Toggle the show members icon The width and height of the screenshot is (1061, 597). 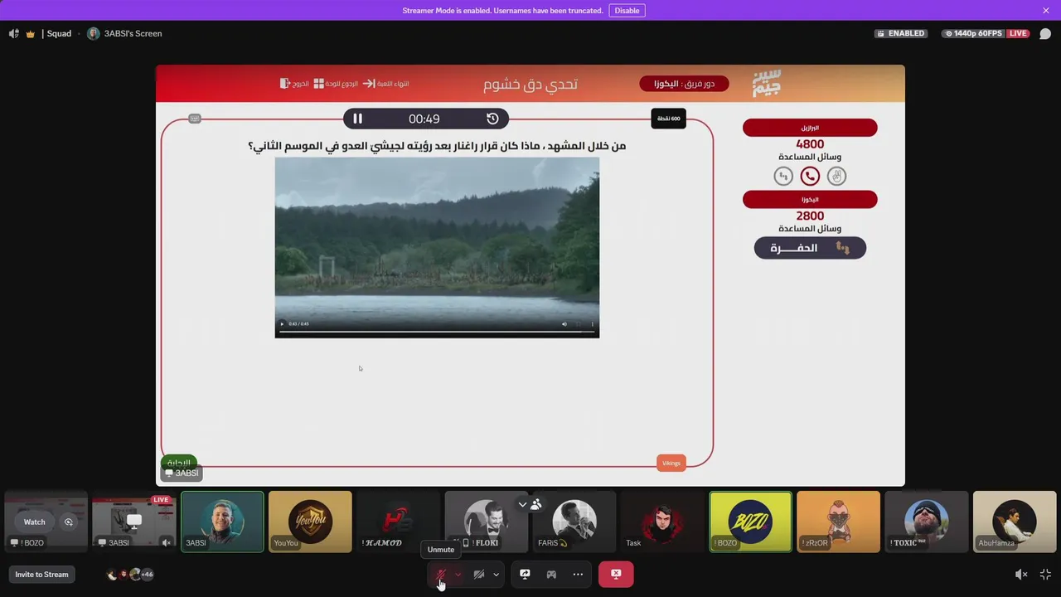point(536,504)
